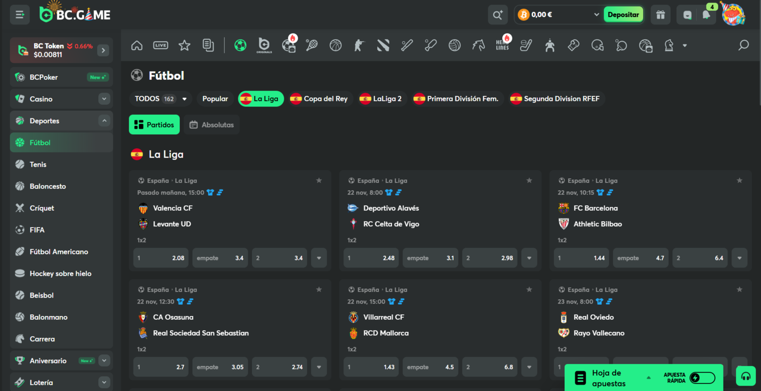Select the Copa del Rey league filter
The height and width of the screenshot is (391, 761).
(x=319, y=99)
